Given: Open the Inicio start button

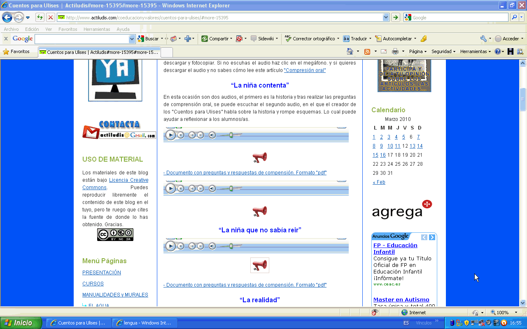Looking at the screenshot, I should coord(21,323).
